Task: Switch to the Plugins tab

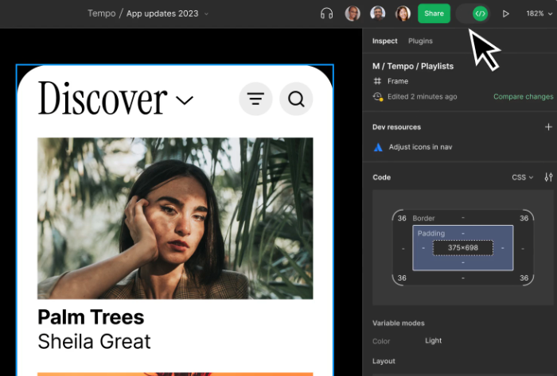Action: (420, 41)
